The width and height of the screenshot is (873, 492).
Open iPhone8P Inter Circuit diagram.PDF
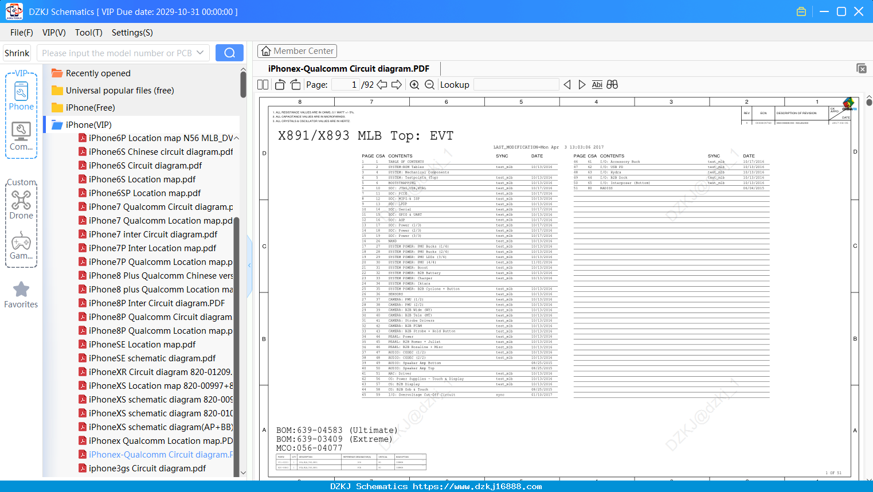(152, 303)
